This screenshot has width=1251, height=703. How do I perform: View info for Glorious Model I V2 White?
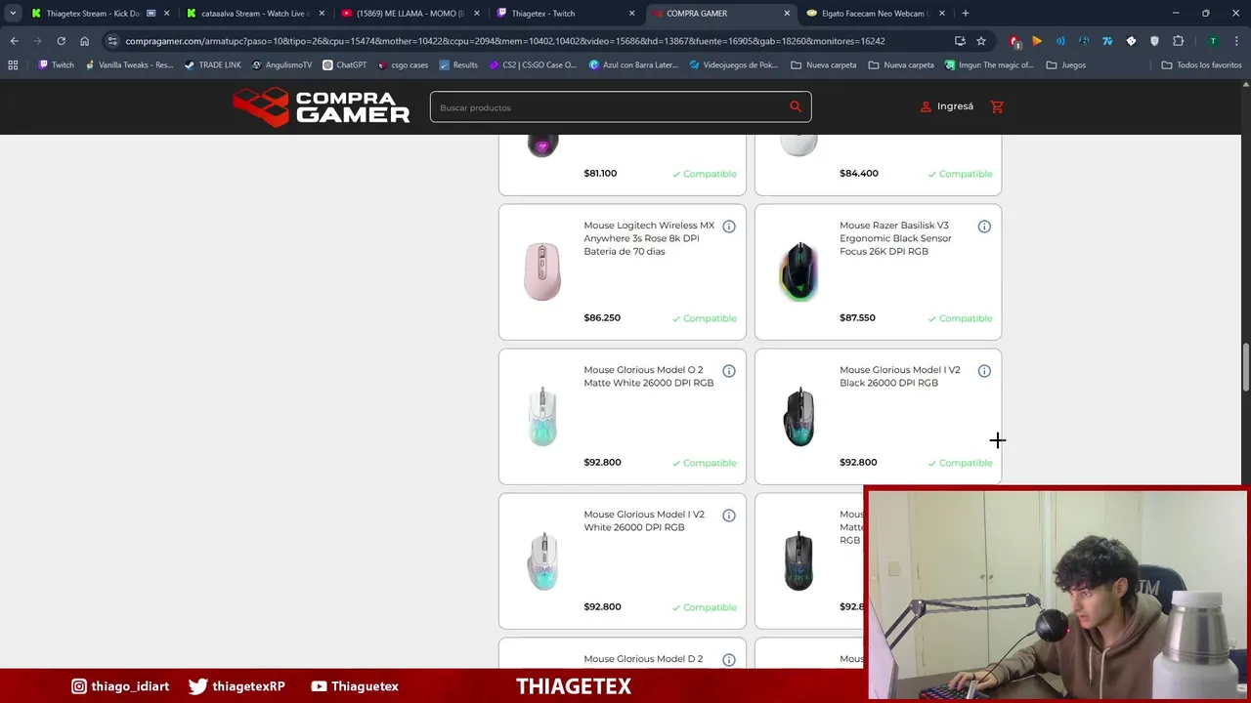pyautogui.click(x=729, y=516)
